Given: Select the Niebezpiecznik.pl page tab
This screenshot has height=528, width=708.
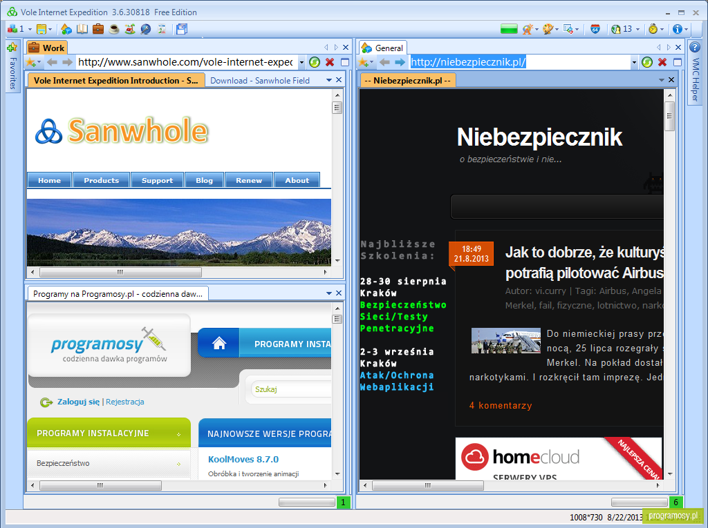Looking at the screenshot, I should coord(408,80).
